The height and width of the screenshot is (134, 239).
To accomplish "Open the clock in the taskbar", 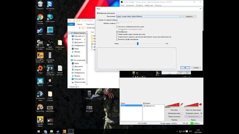I will (198, 131).
